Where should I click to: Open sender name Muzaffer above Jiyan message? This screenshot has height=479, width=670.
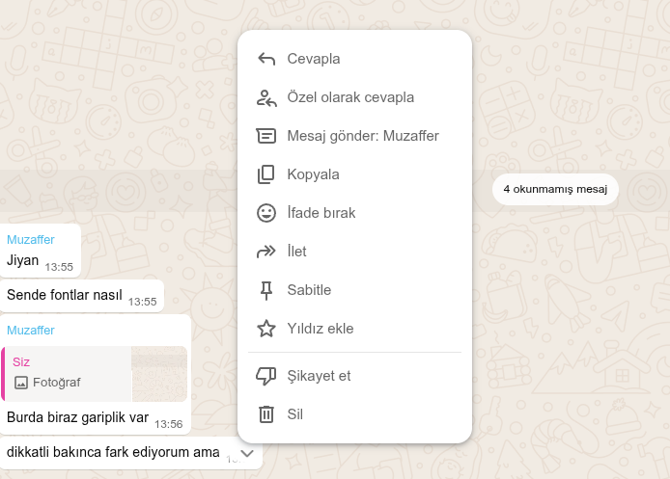(x=31, y=239)
